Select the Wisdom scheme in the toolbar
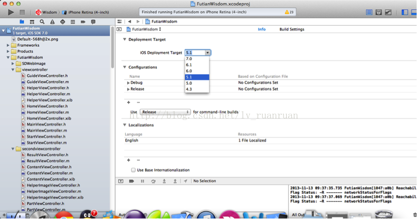 coord(46,12)
